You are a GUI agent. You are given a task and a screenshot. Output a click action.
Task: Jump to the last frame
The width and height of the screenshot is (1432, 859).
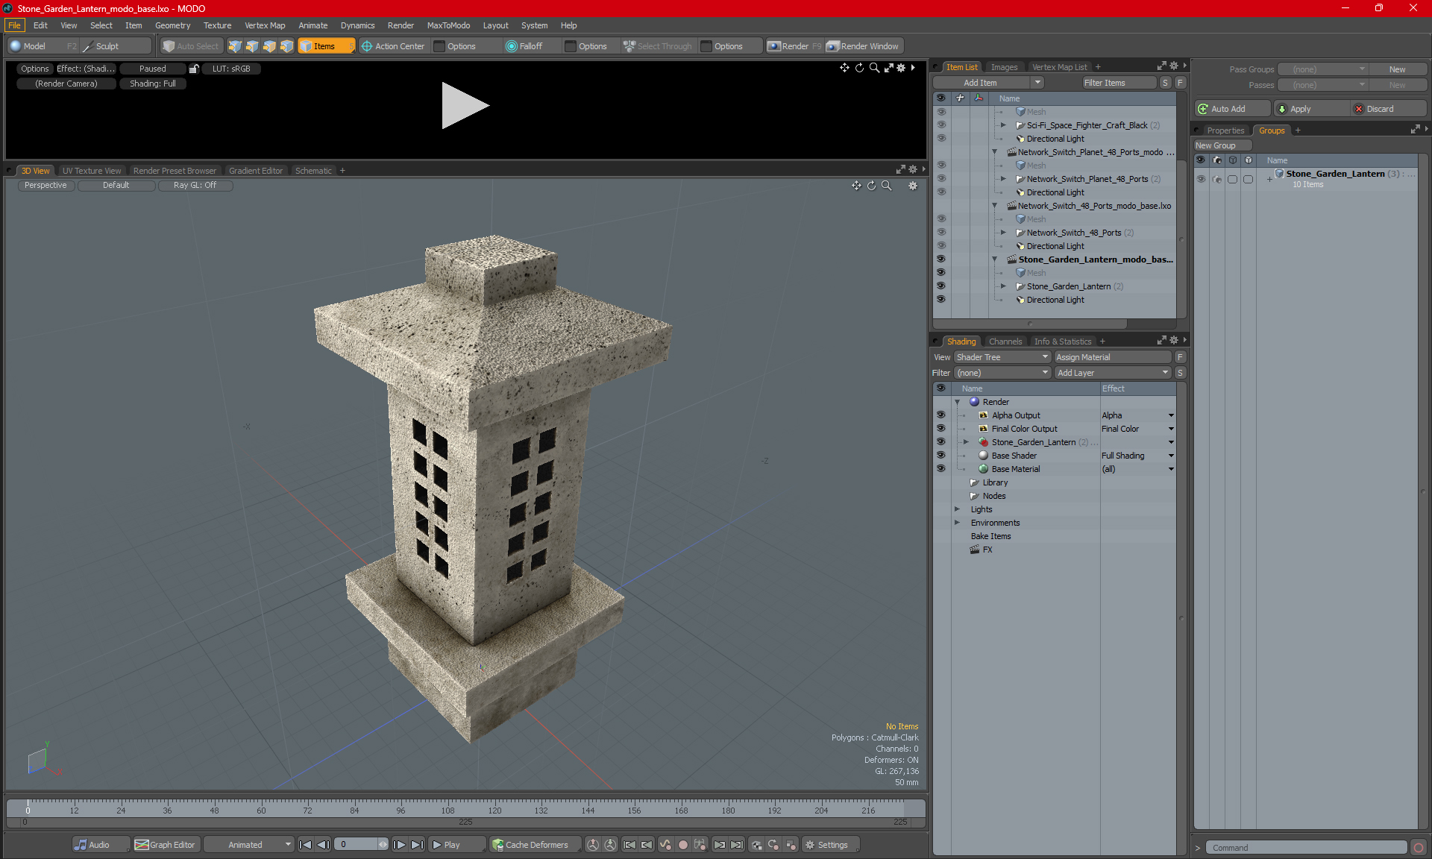pos(418,845)
